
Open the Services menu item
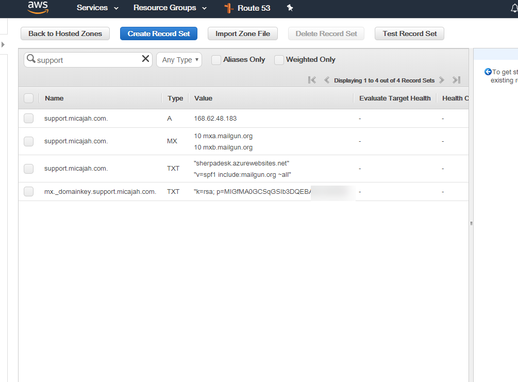pos(93,8)
